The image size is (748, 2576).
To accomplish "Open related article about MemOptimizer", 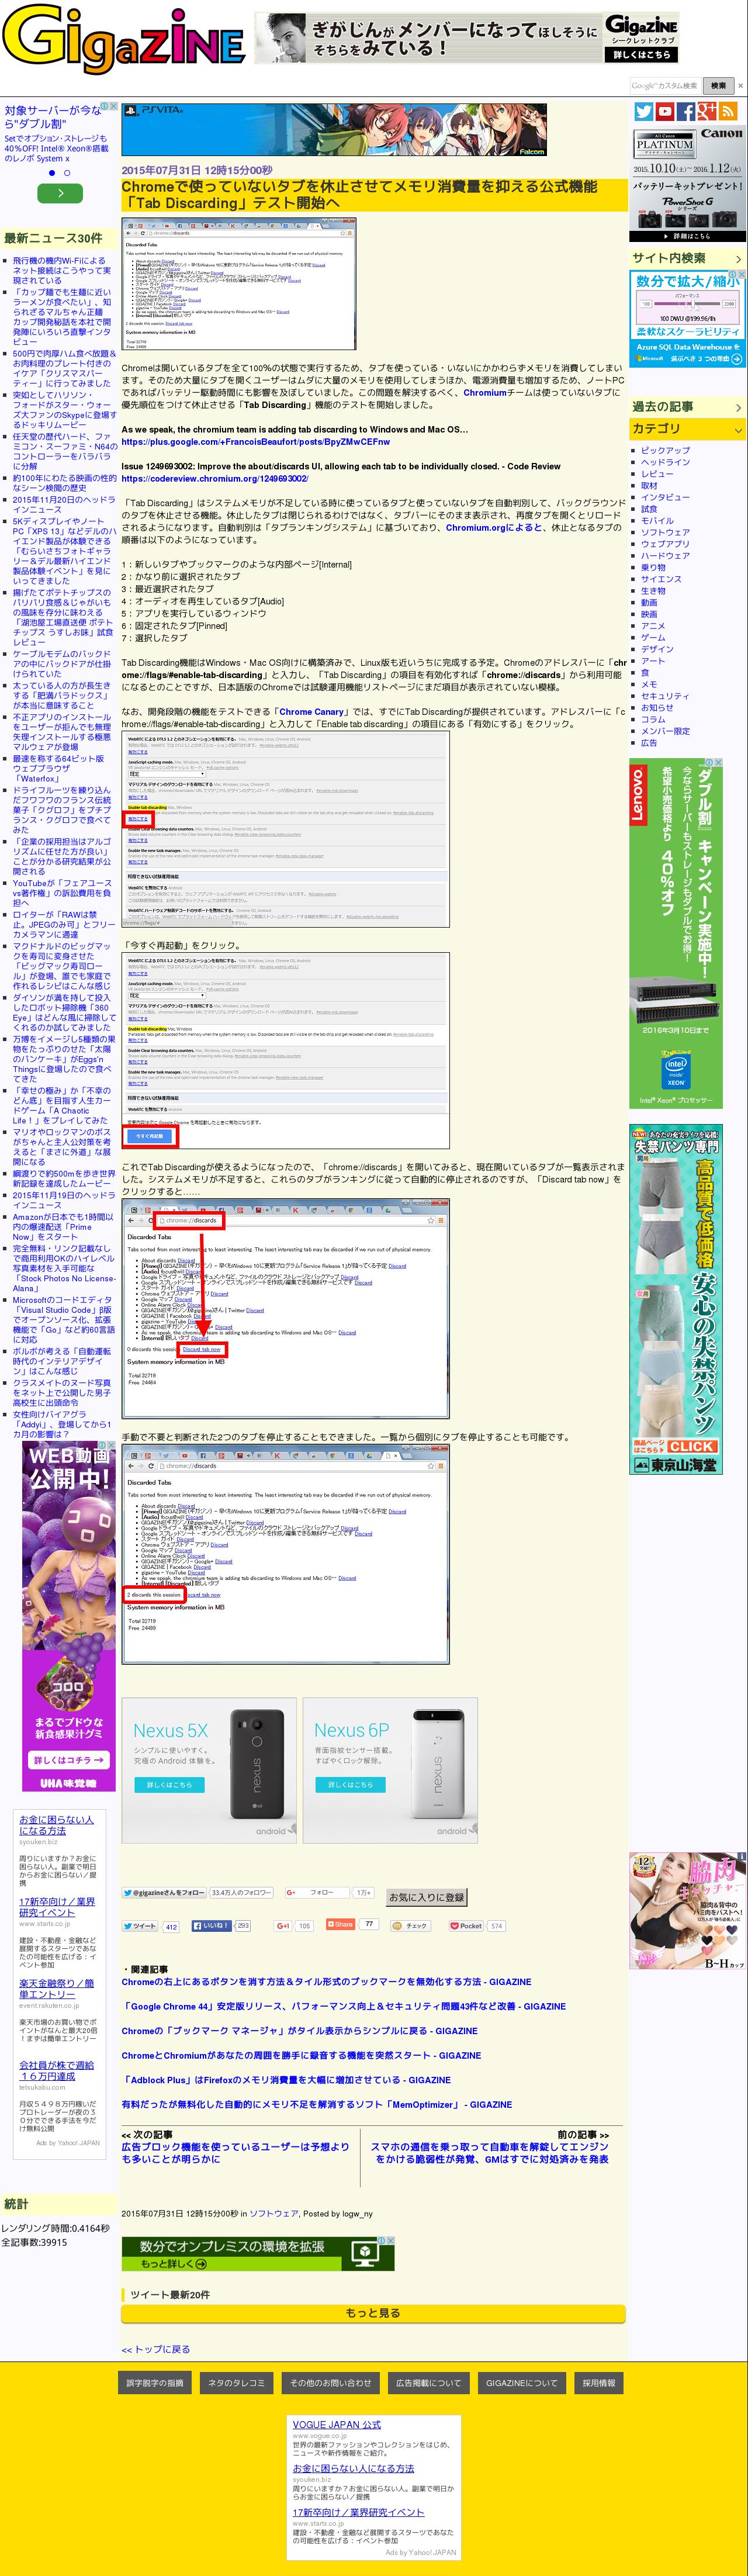I will point(317,2105).
